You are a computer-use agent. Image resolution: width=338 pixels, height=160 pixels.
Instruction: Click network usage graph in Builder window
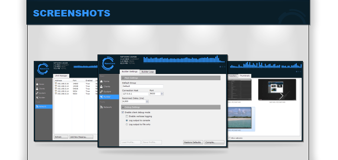click(184, 59)
